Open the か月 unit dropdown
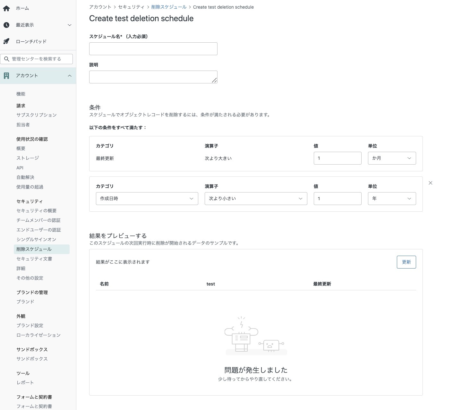Screen dimensions: 453x410 tap(392, 158)
